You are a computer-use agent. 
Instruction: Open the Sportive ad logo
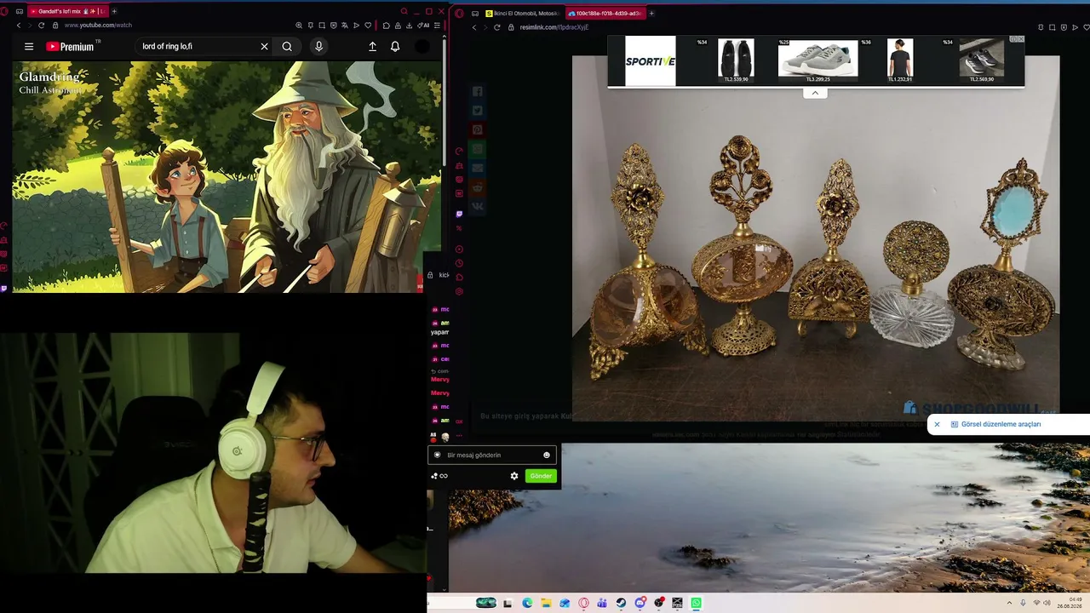pos(651,61)
